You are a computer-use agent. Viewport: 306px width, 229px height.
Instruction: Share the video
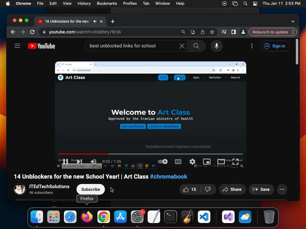coord(232,189)
